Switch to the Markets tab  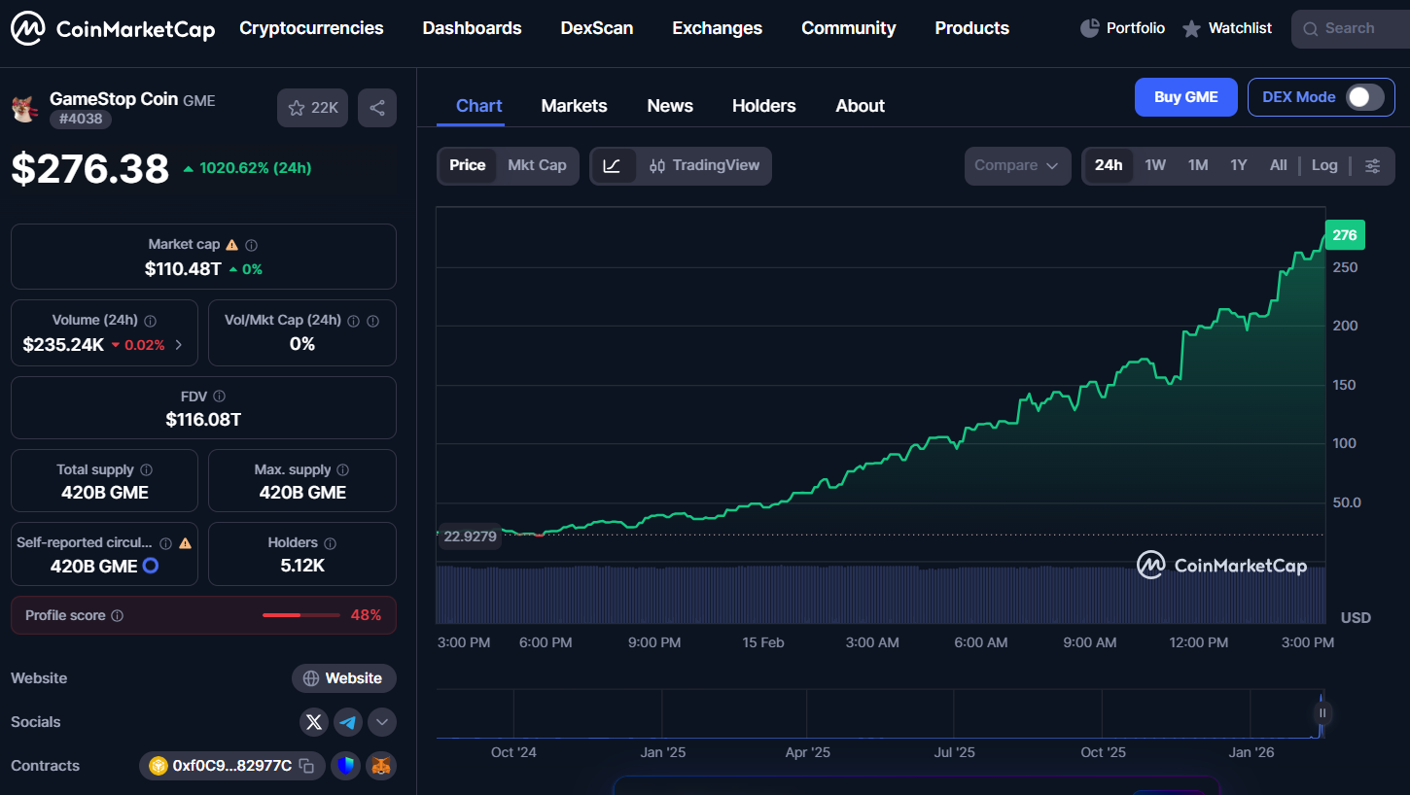(x=575, y=106)
